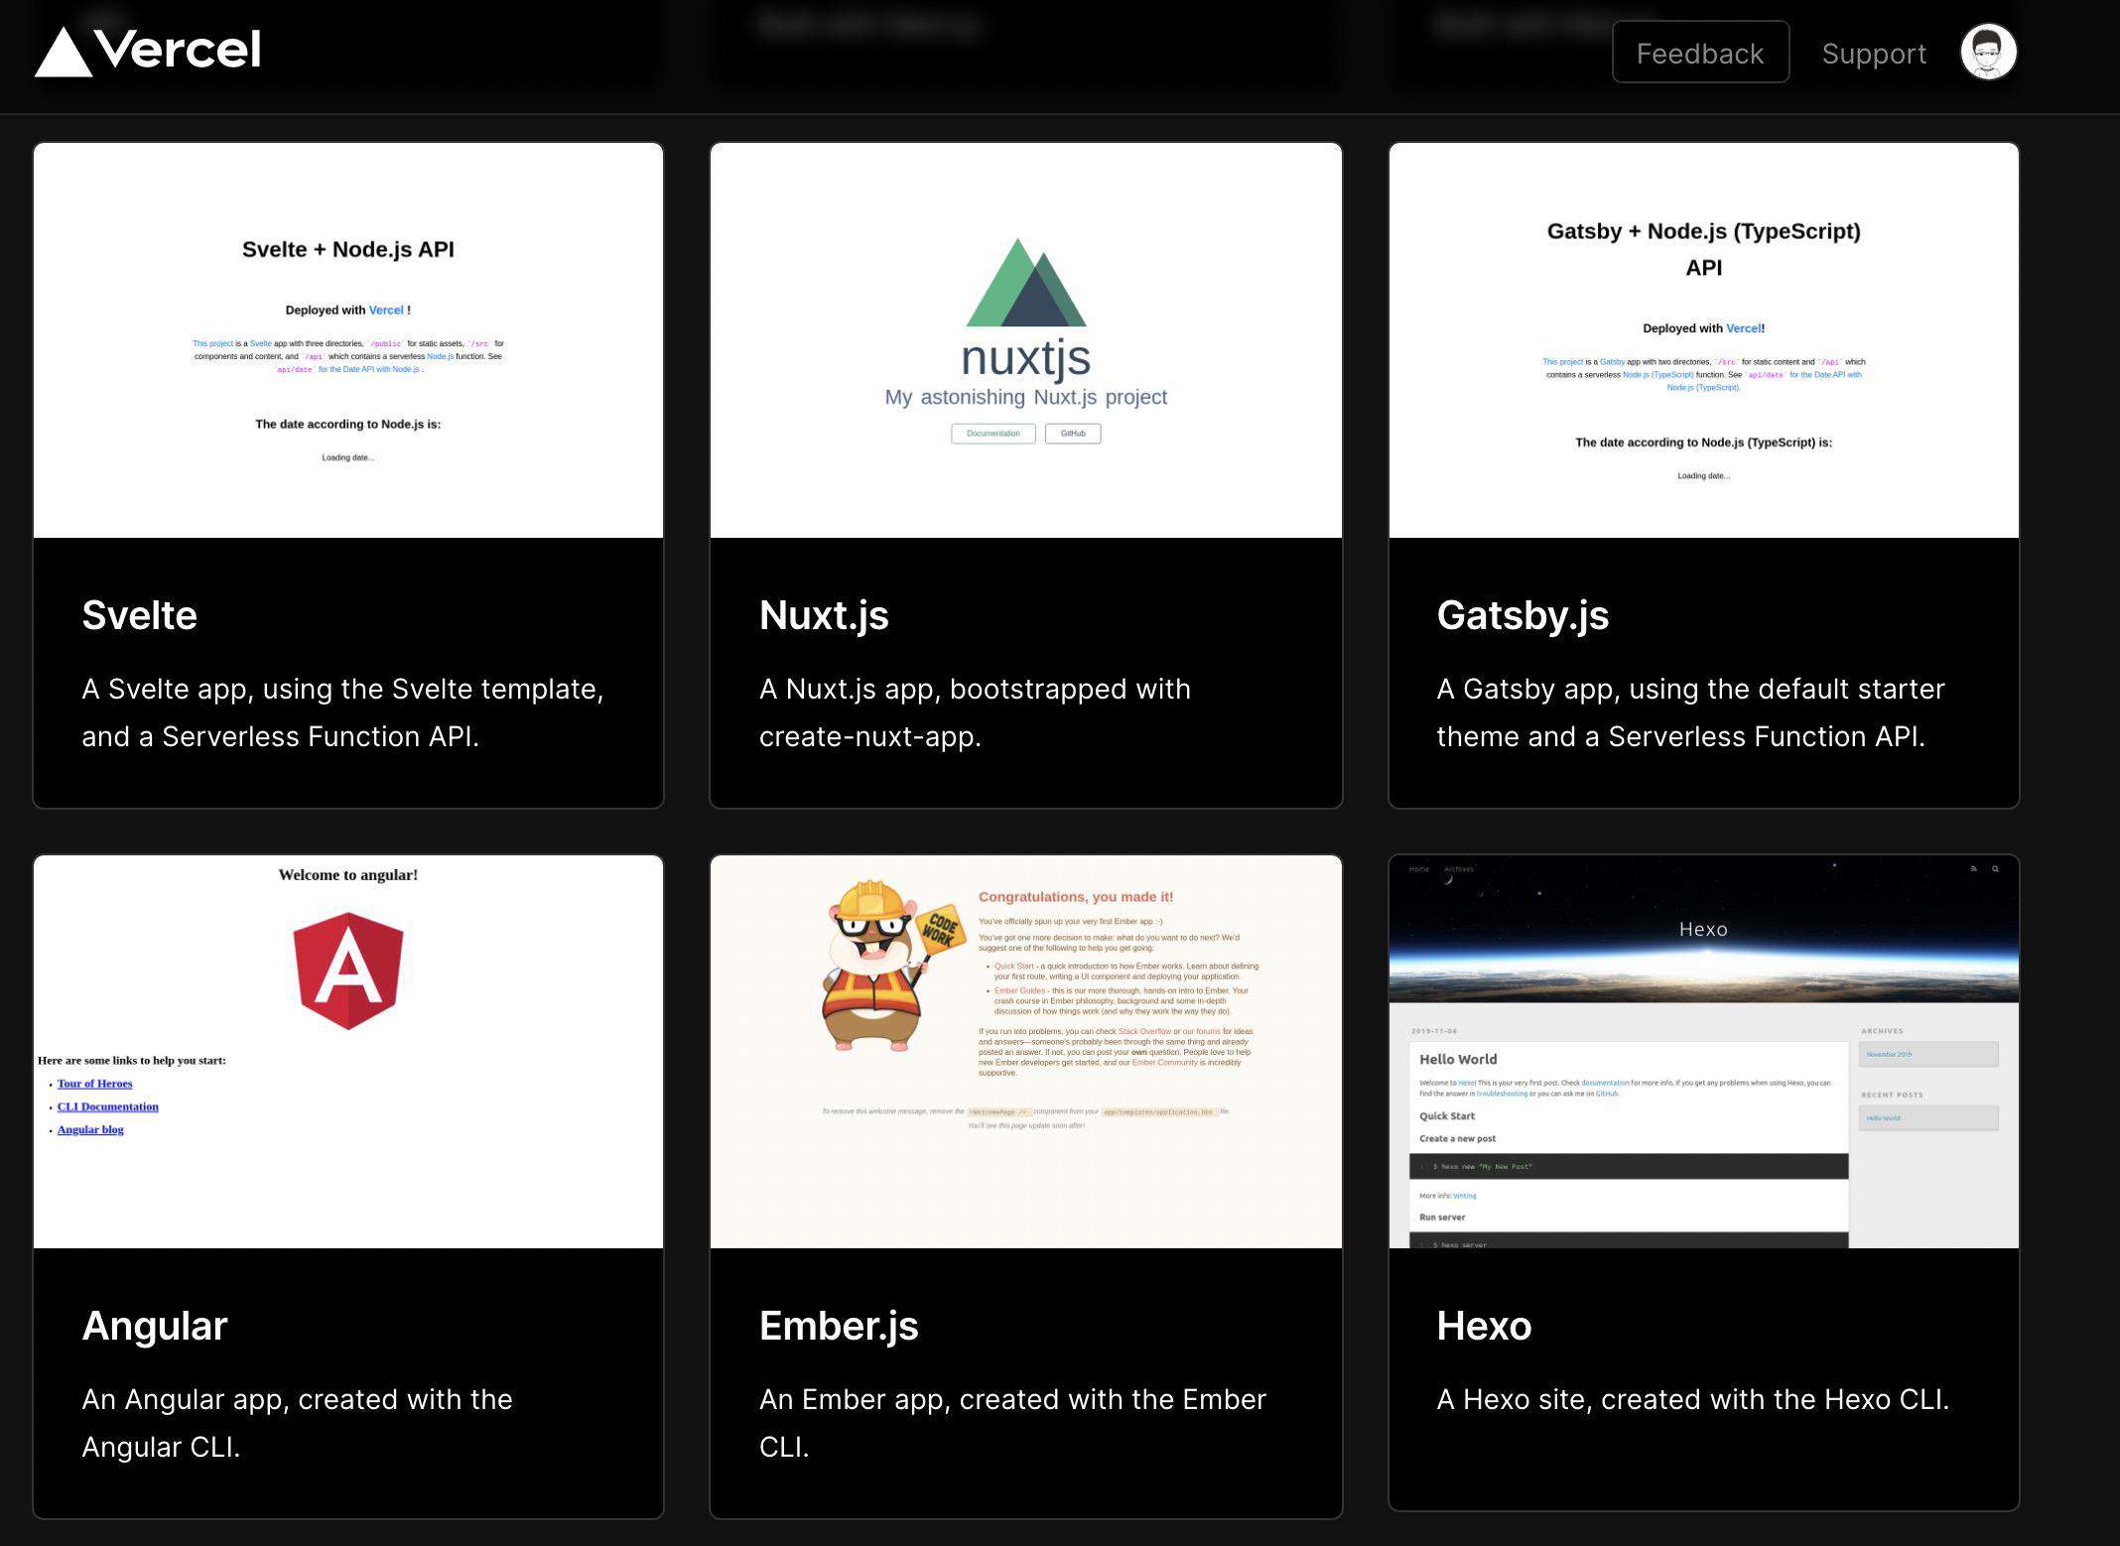Click 'A Gatsby app, using the default starter' description

pos(1690,689)
